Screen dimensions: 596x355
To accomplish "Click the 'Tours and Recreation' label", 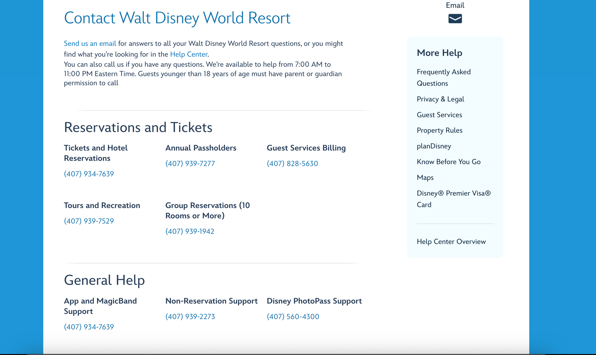I will (x=102, y=206).
